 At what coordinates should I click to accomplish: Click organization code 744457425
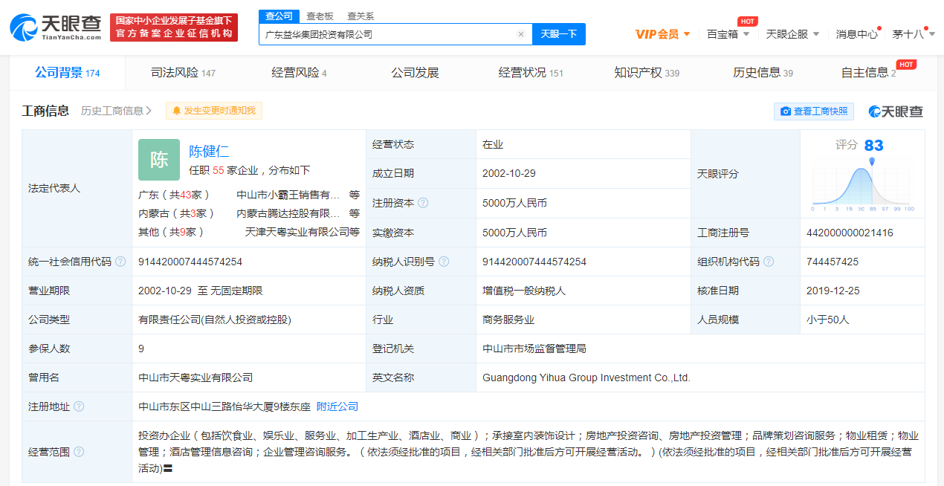click(833, 262)
